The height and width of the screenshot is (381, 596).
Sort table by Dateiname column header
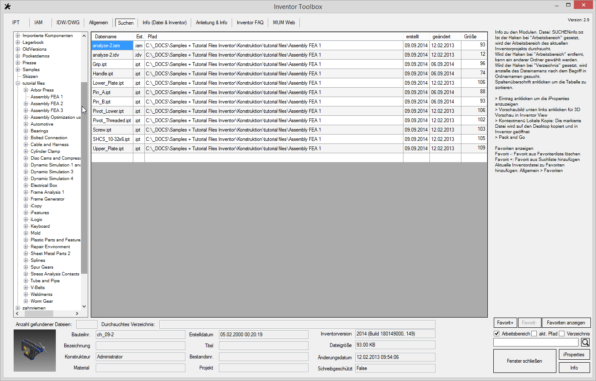(x=112, y=37)
